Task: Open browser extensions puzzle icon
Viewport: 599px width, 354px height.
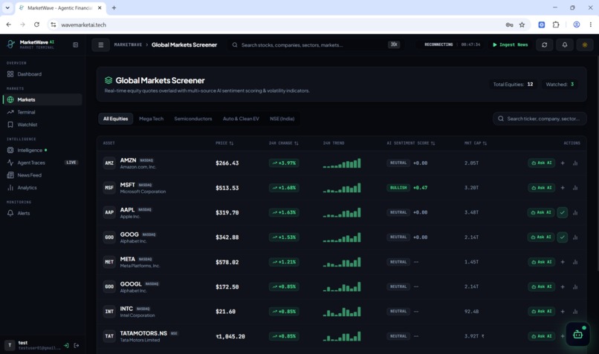Action: pos(556,24)
